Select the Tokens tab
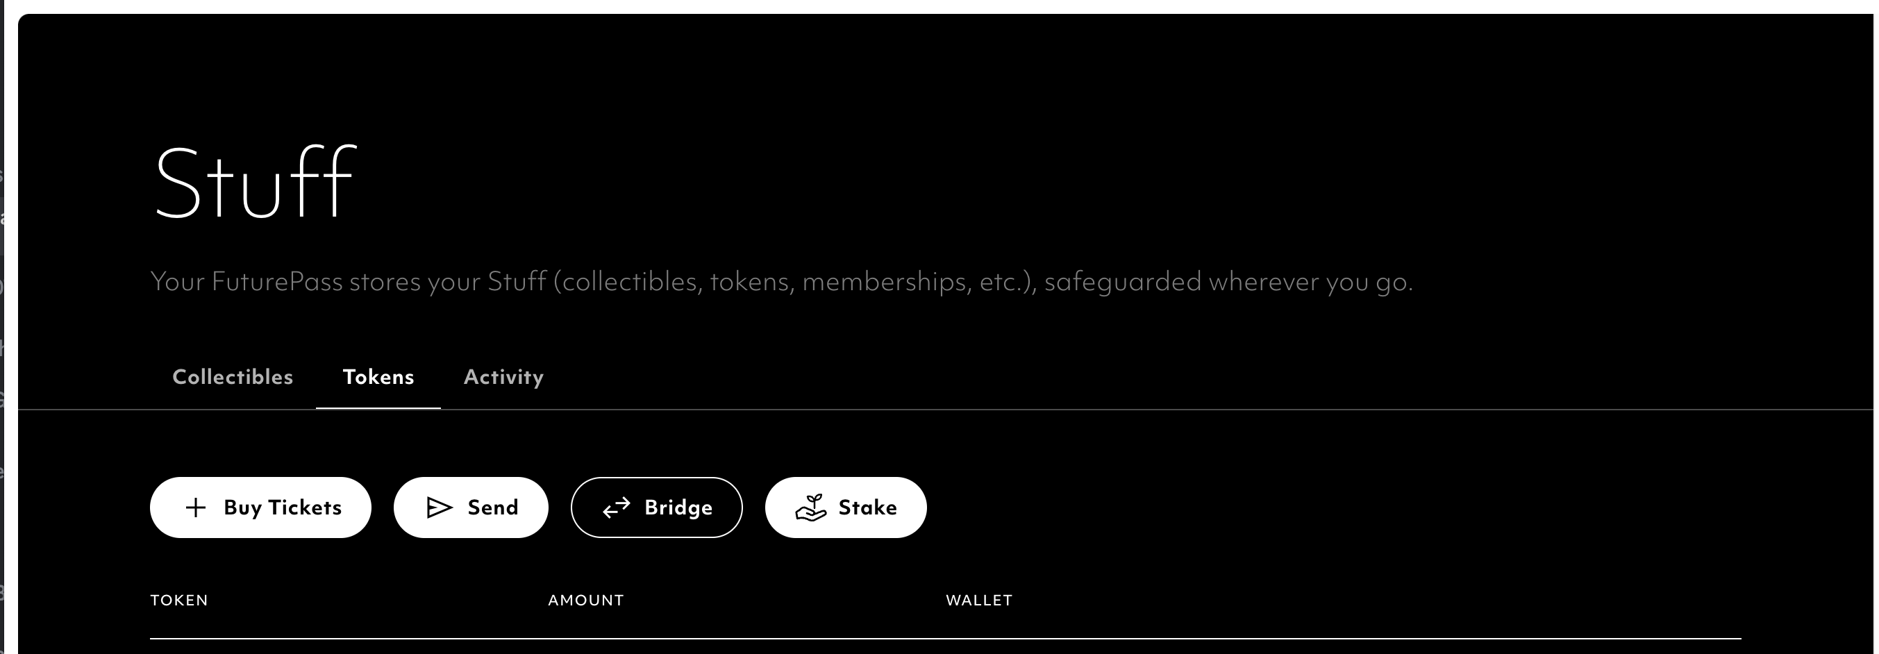 (378, 377)
